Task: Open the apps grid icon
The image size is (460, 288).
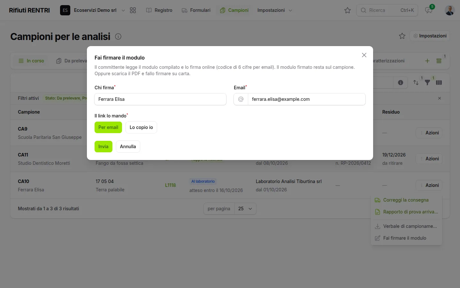Action: pos(133,10)
